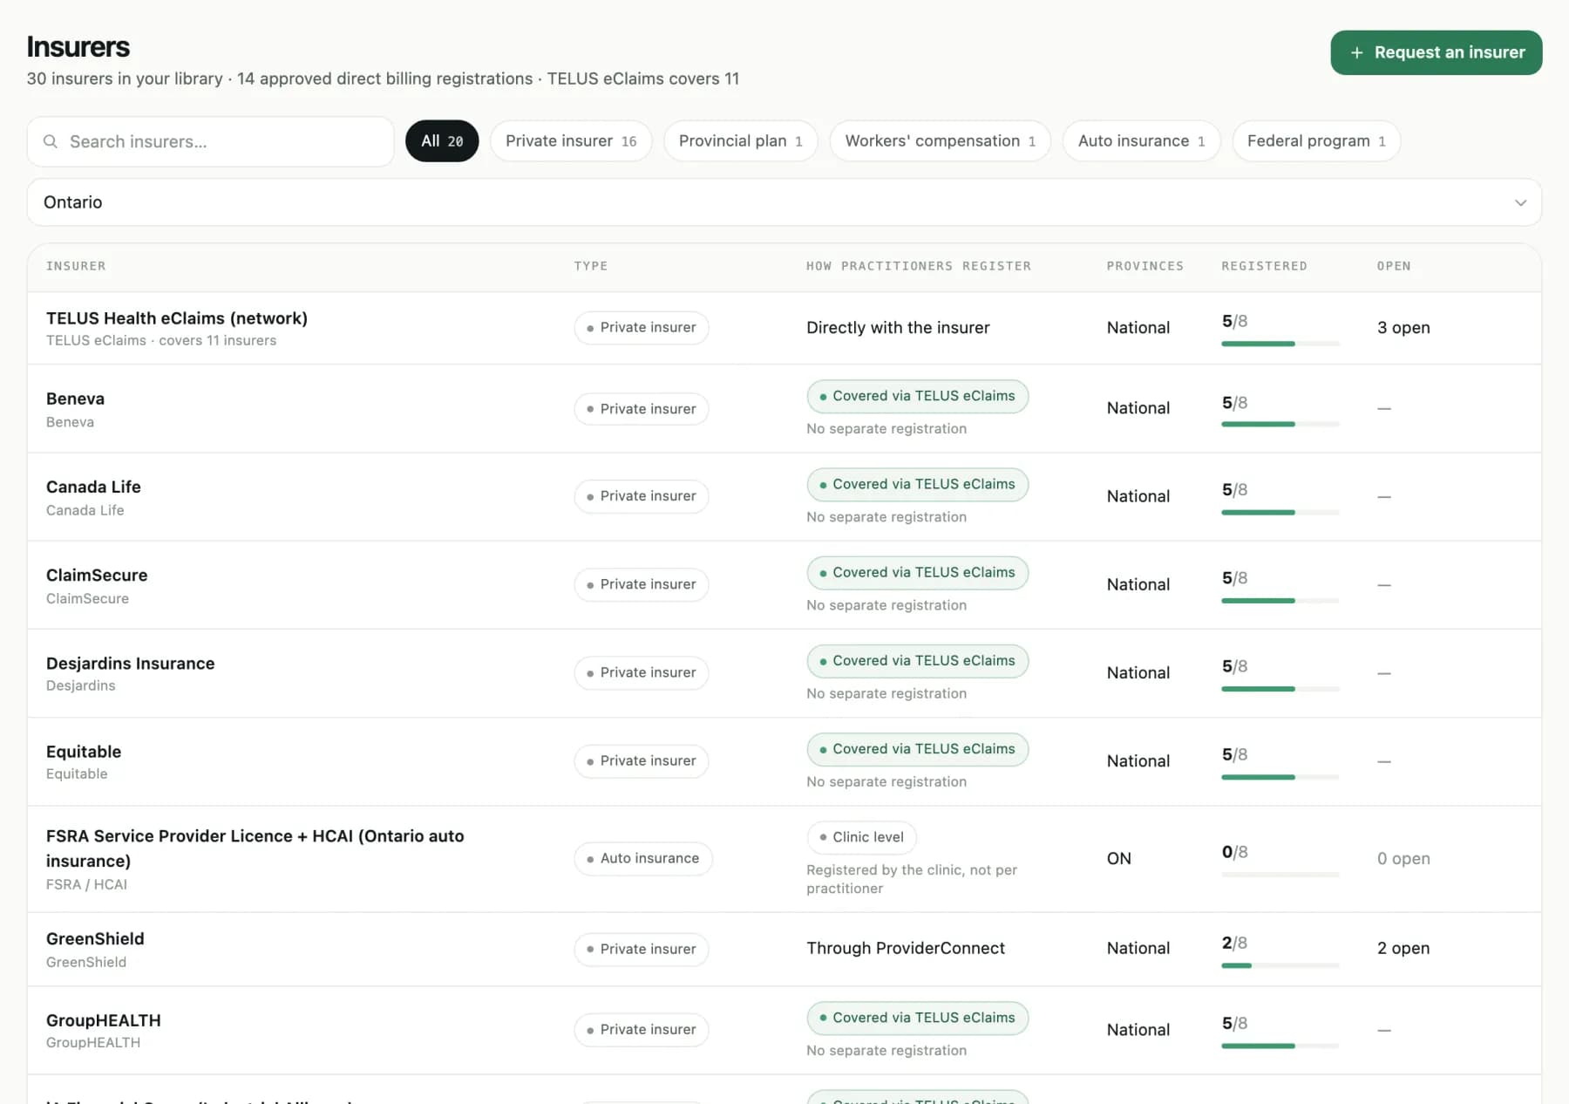Click Beneva's Covered via TELUS eClaims badge

pyautogui.click(x=917, y=396)
